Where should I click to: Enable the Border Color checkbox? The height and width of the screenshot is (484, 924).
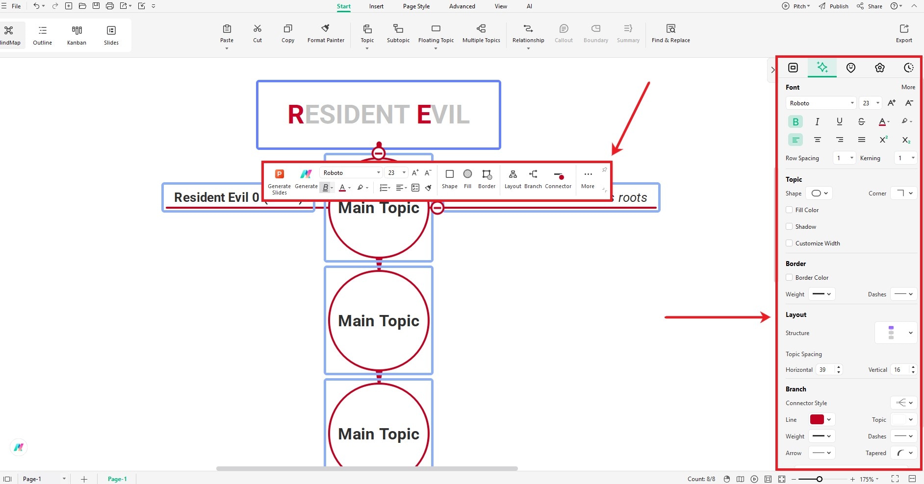point(789,277)
